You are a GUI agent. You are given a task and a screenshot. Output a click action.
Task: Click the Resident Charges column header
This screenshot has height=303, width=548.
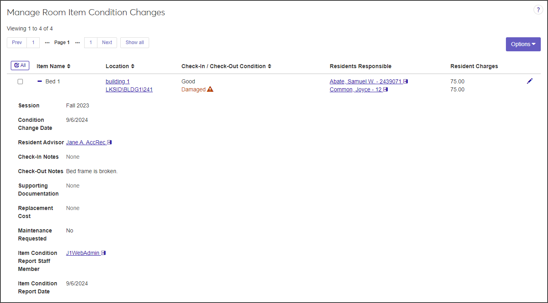(474, 66)
